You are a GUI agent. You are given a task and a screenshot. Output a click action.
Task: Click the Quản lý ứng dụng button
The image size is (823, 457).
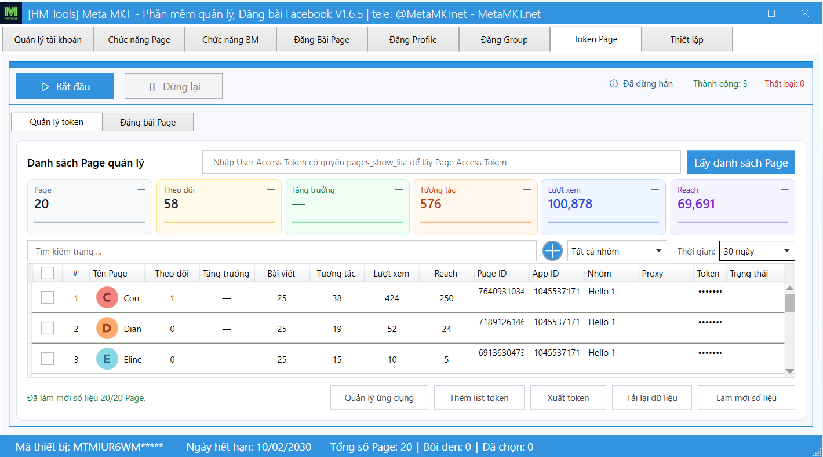click(x=379, y=397)
